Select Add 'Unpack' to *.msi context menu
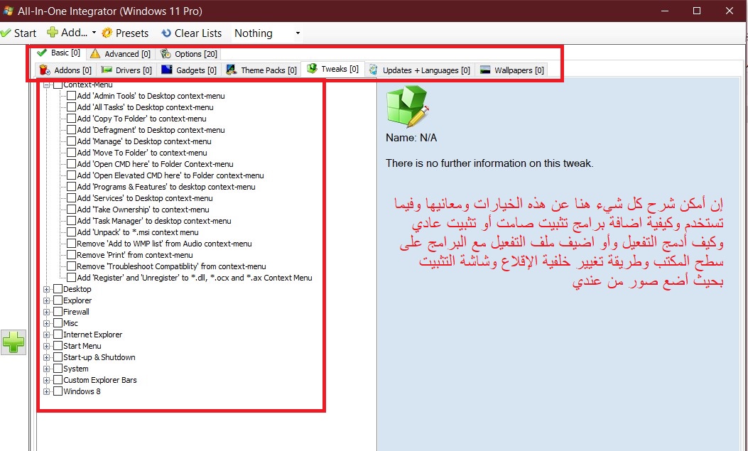Viewport: 748px width, 451px height. coord(138,232)
